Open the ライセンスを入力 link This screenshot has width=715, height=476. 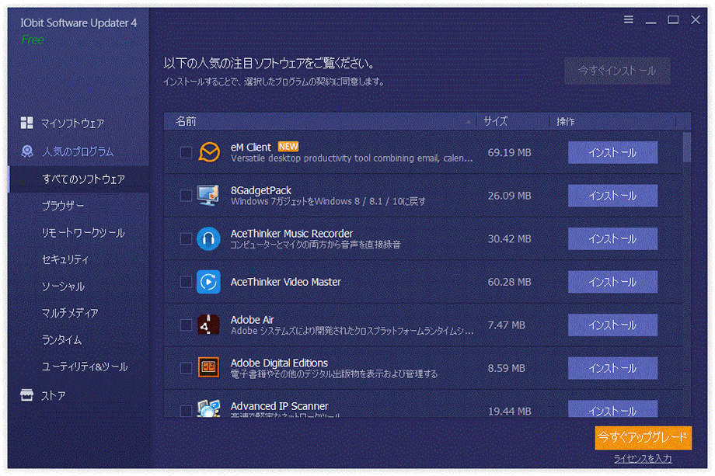pos(643,459)
